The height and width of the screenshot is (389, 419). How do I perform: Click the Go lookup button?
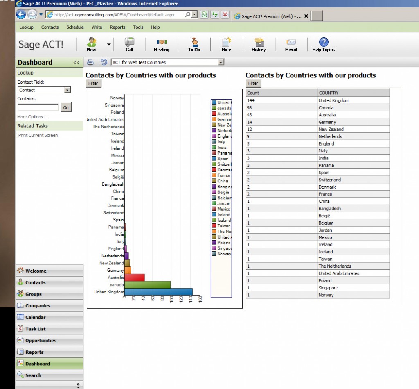(66, 107)
